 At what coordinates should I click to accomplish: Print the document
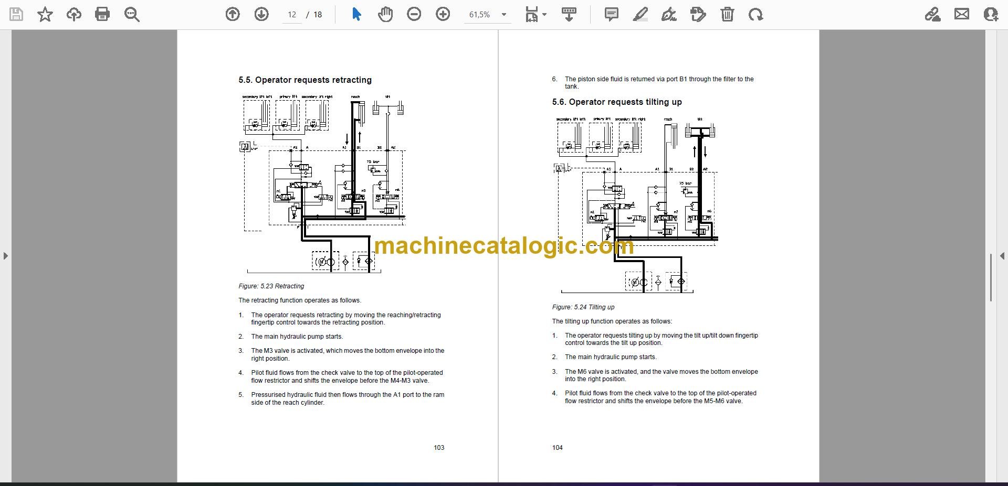[x=102, y=14]
